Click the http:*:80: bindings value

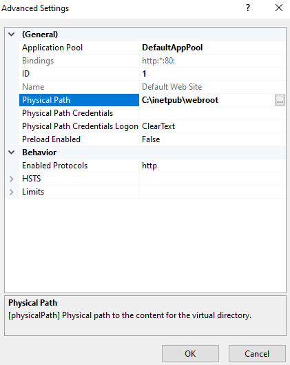pos(158,61)
